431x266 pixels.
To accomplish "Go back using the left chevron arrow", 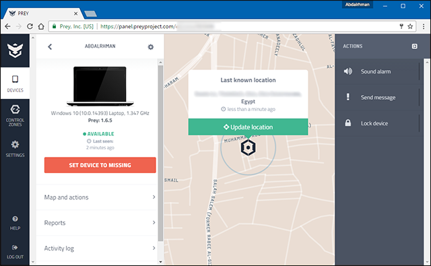I will point(50,46).
